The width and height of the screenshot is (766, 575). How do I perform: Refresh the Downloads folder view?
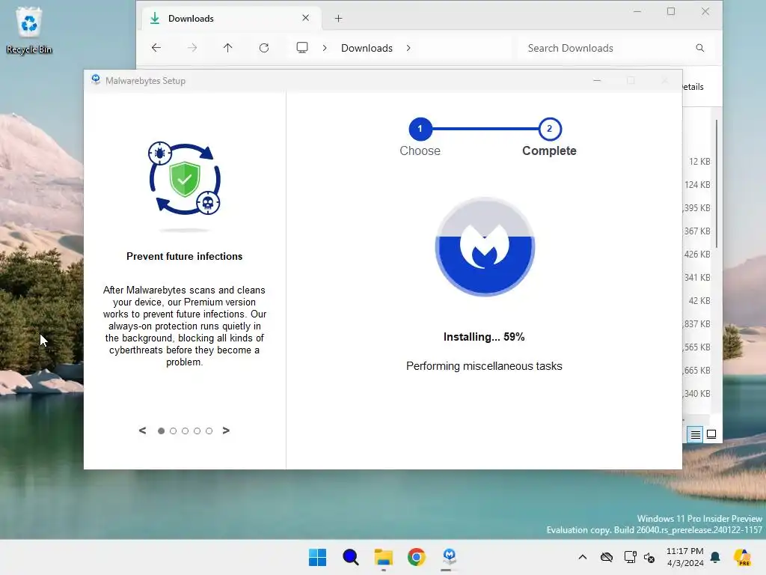pos(264,48)
